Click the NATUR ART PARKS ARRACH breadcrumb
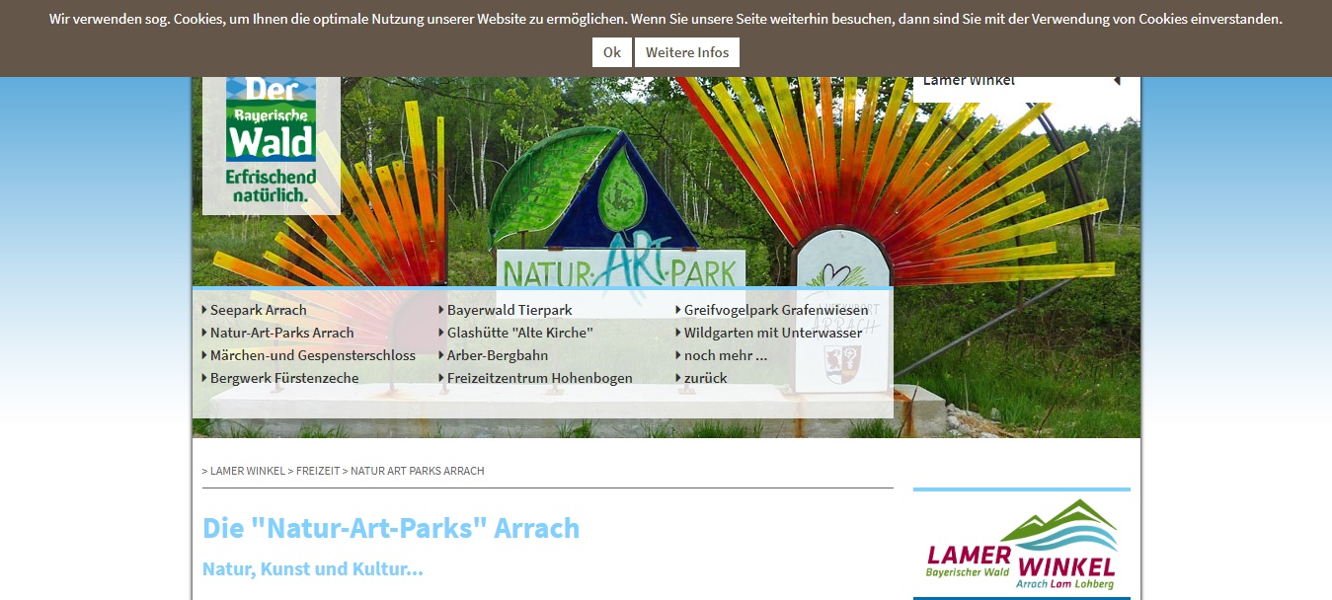 [417, 471]
